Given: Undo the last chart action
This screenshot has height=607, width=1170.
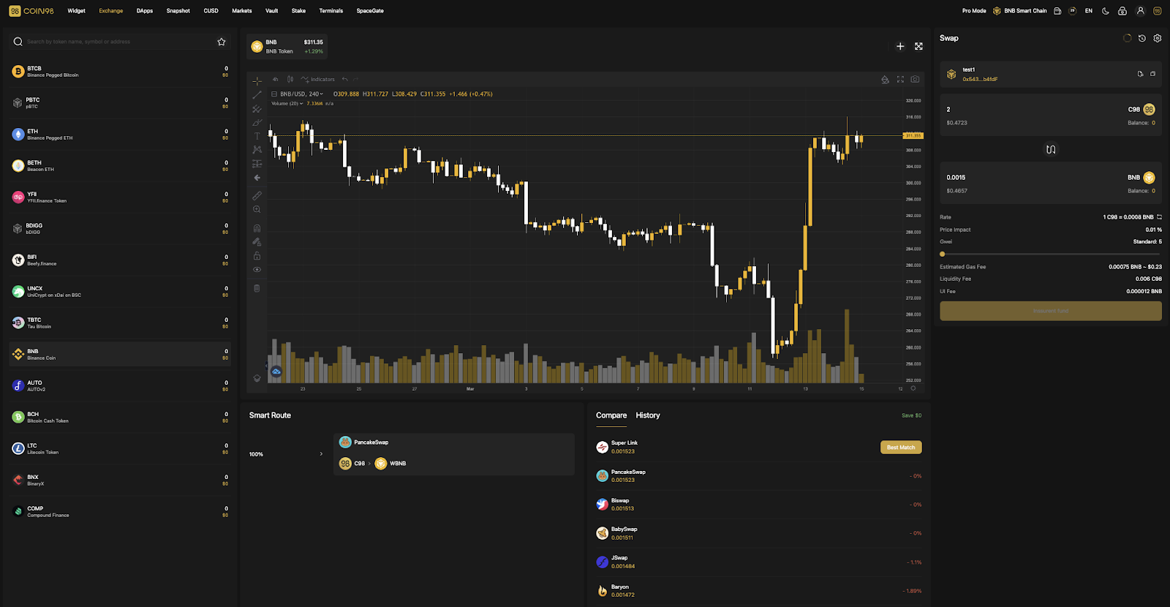Looking at the screenshot, I should 344,79.
